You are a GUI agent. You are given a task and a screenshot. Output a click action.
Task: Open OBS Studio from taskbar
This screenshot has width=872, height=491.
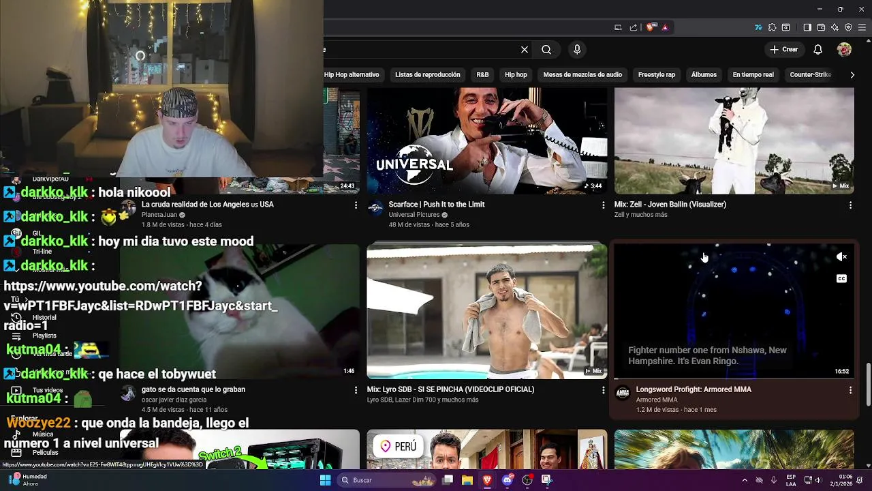pos(527,480)
